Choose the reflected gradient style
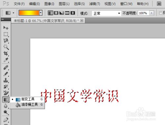 [67, 13]
